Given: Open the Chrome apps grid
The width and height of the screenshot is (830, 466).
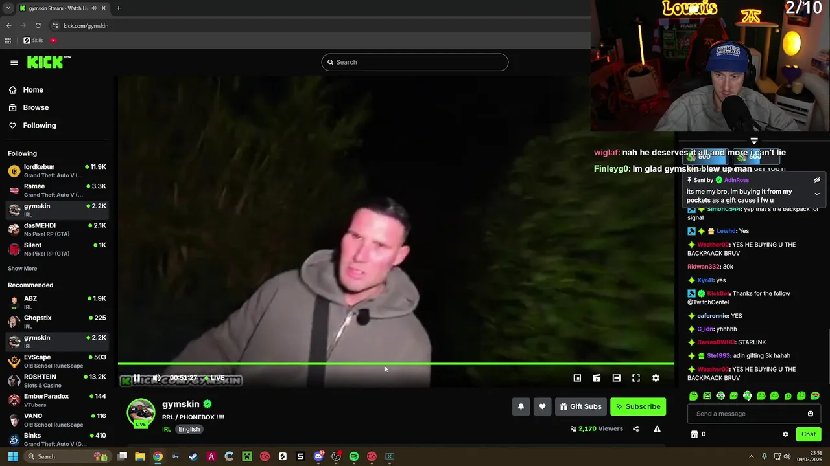Looking at the screenshot, I should point(8,40).
